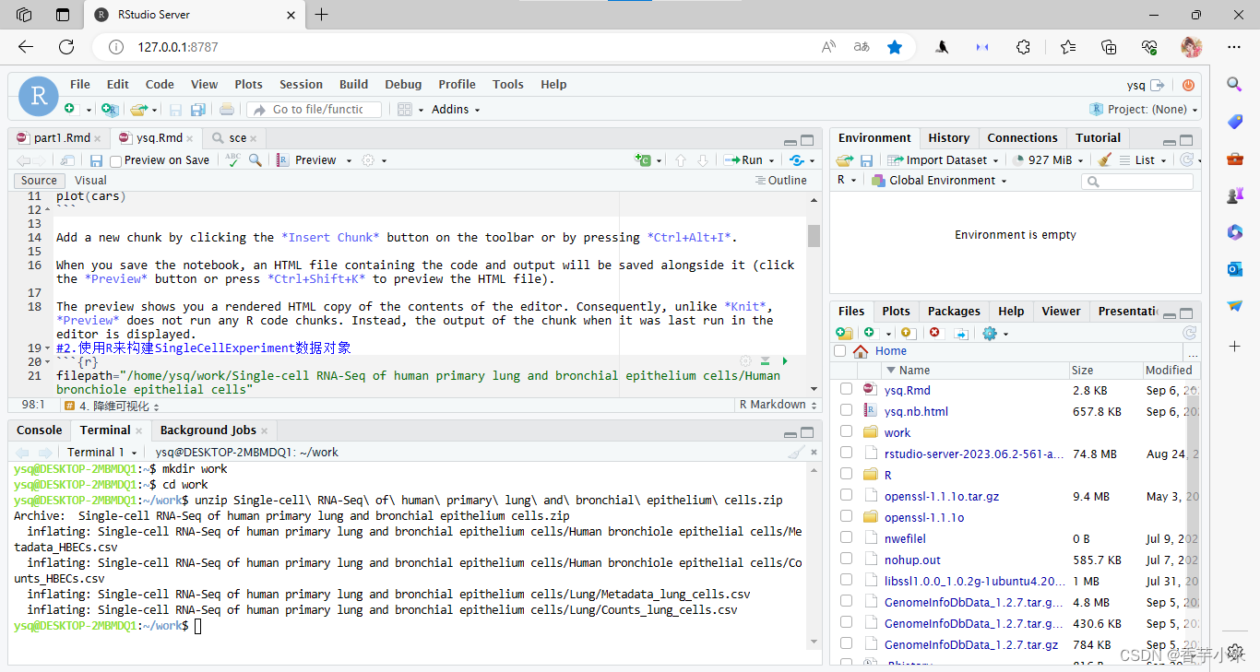
Task: Click the New Folder icon in Files pane
Action: coord(844,333)
